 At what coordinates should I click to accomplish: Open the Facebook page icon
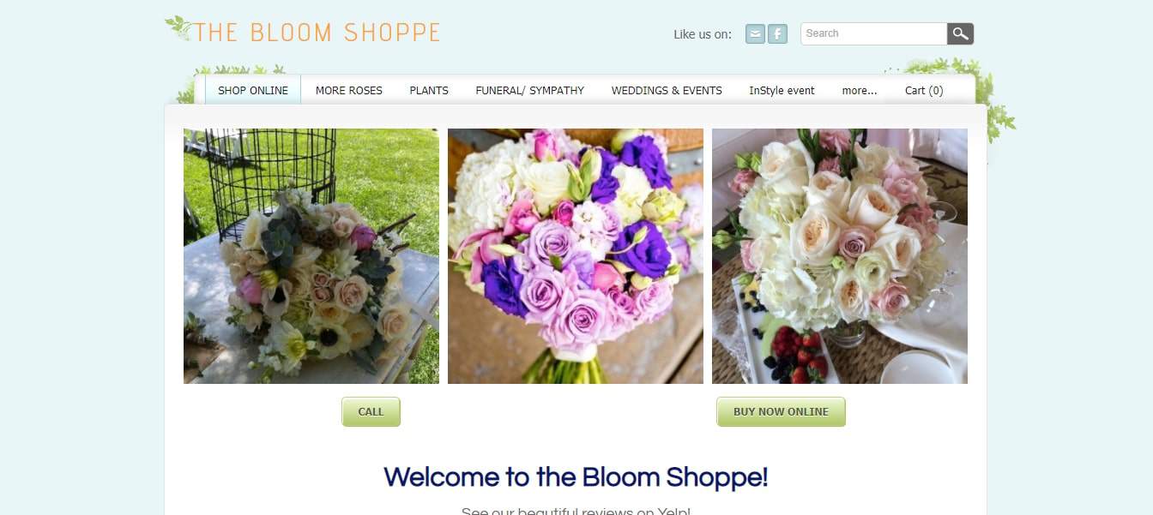(777, 33)
